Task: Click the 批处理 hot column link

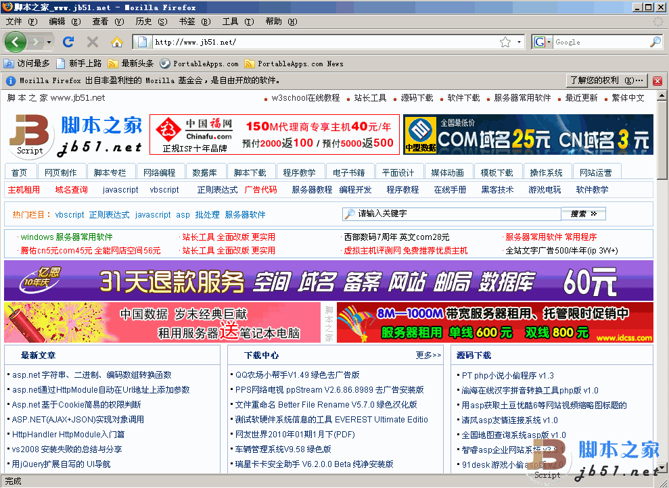Action: tap(208, 215)
